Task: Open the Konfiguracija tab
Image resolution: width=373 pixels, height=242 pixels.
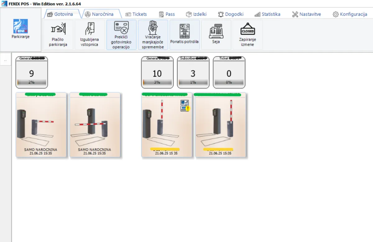Action: tap(350, 14)
